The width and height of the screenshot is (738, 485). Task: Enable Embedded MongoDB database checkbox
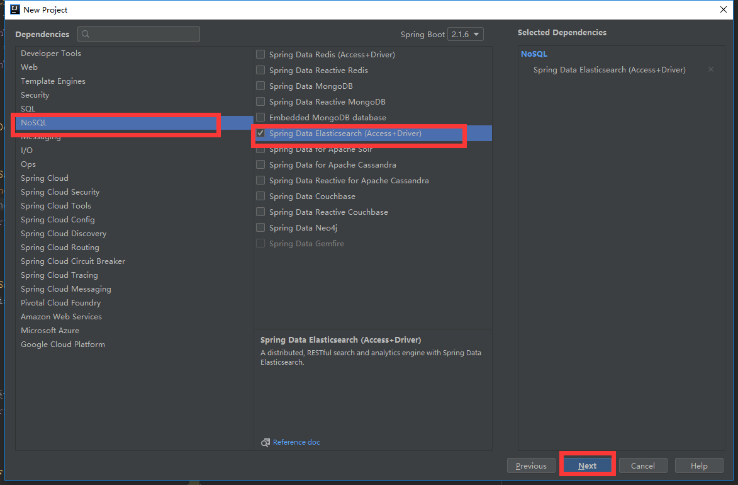click(260, 117)
